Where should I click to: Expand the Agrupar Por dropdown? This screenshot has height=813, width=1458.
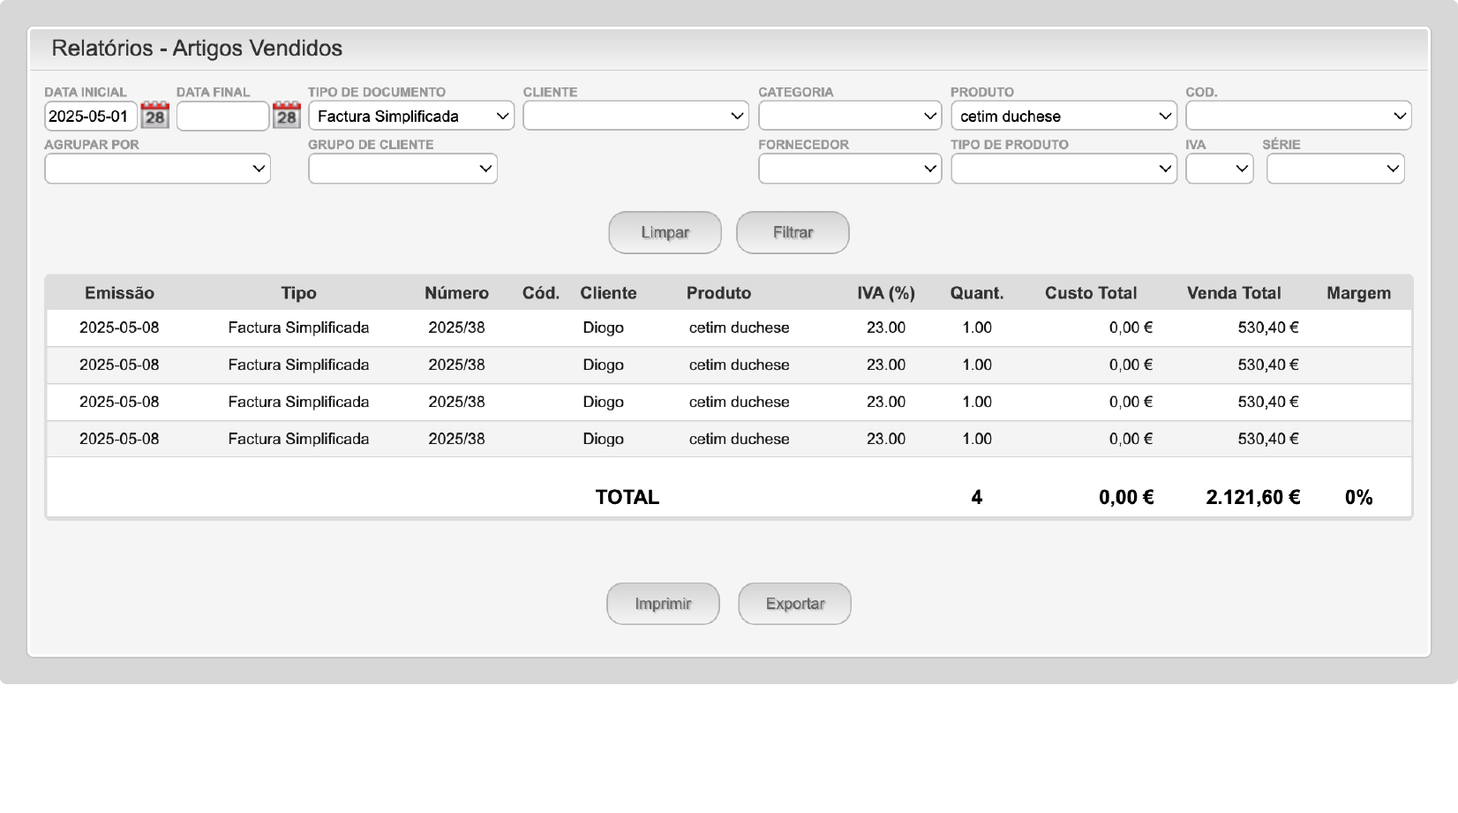(157, 169)
